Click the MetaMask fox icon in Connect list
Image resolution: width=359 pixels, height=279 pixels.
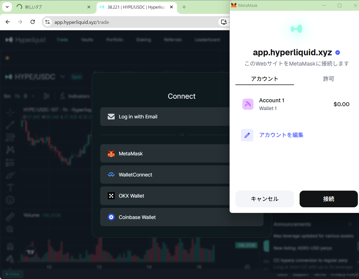tap(111, 154)
